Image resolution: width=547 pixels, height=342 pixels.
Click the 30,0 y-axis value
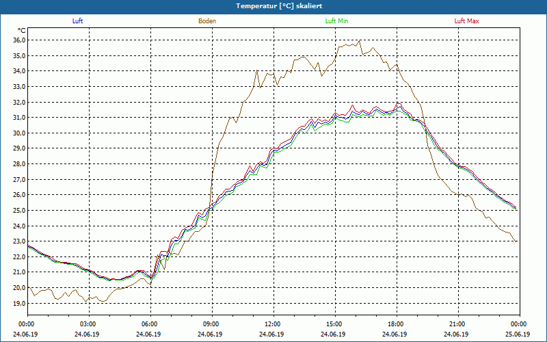[19, 133]
